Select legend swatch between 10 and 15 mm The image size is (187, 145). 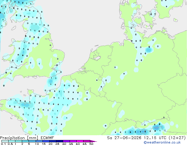(39, 141)
